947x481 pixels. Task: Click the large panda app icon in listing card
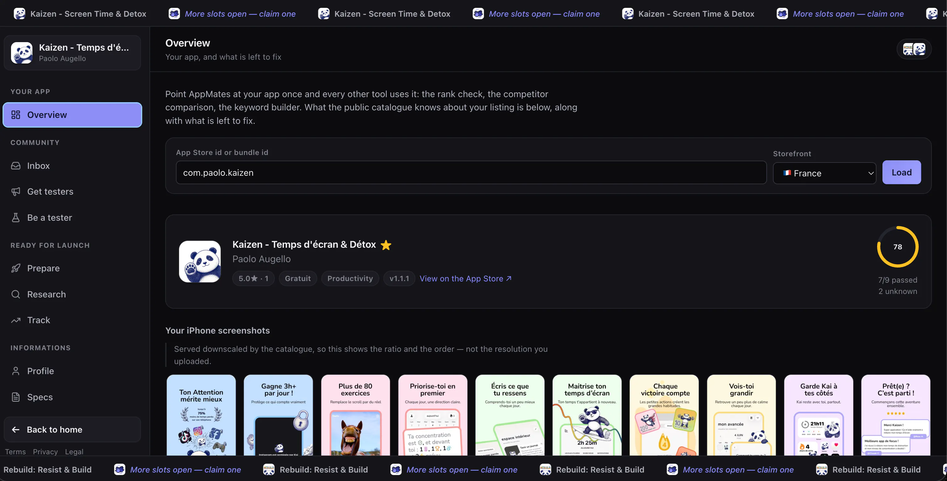200,262
